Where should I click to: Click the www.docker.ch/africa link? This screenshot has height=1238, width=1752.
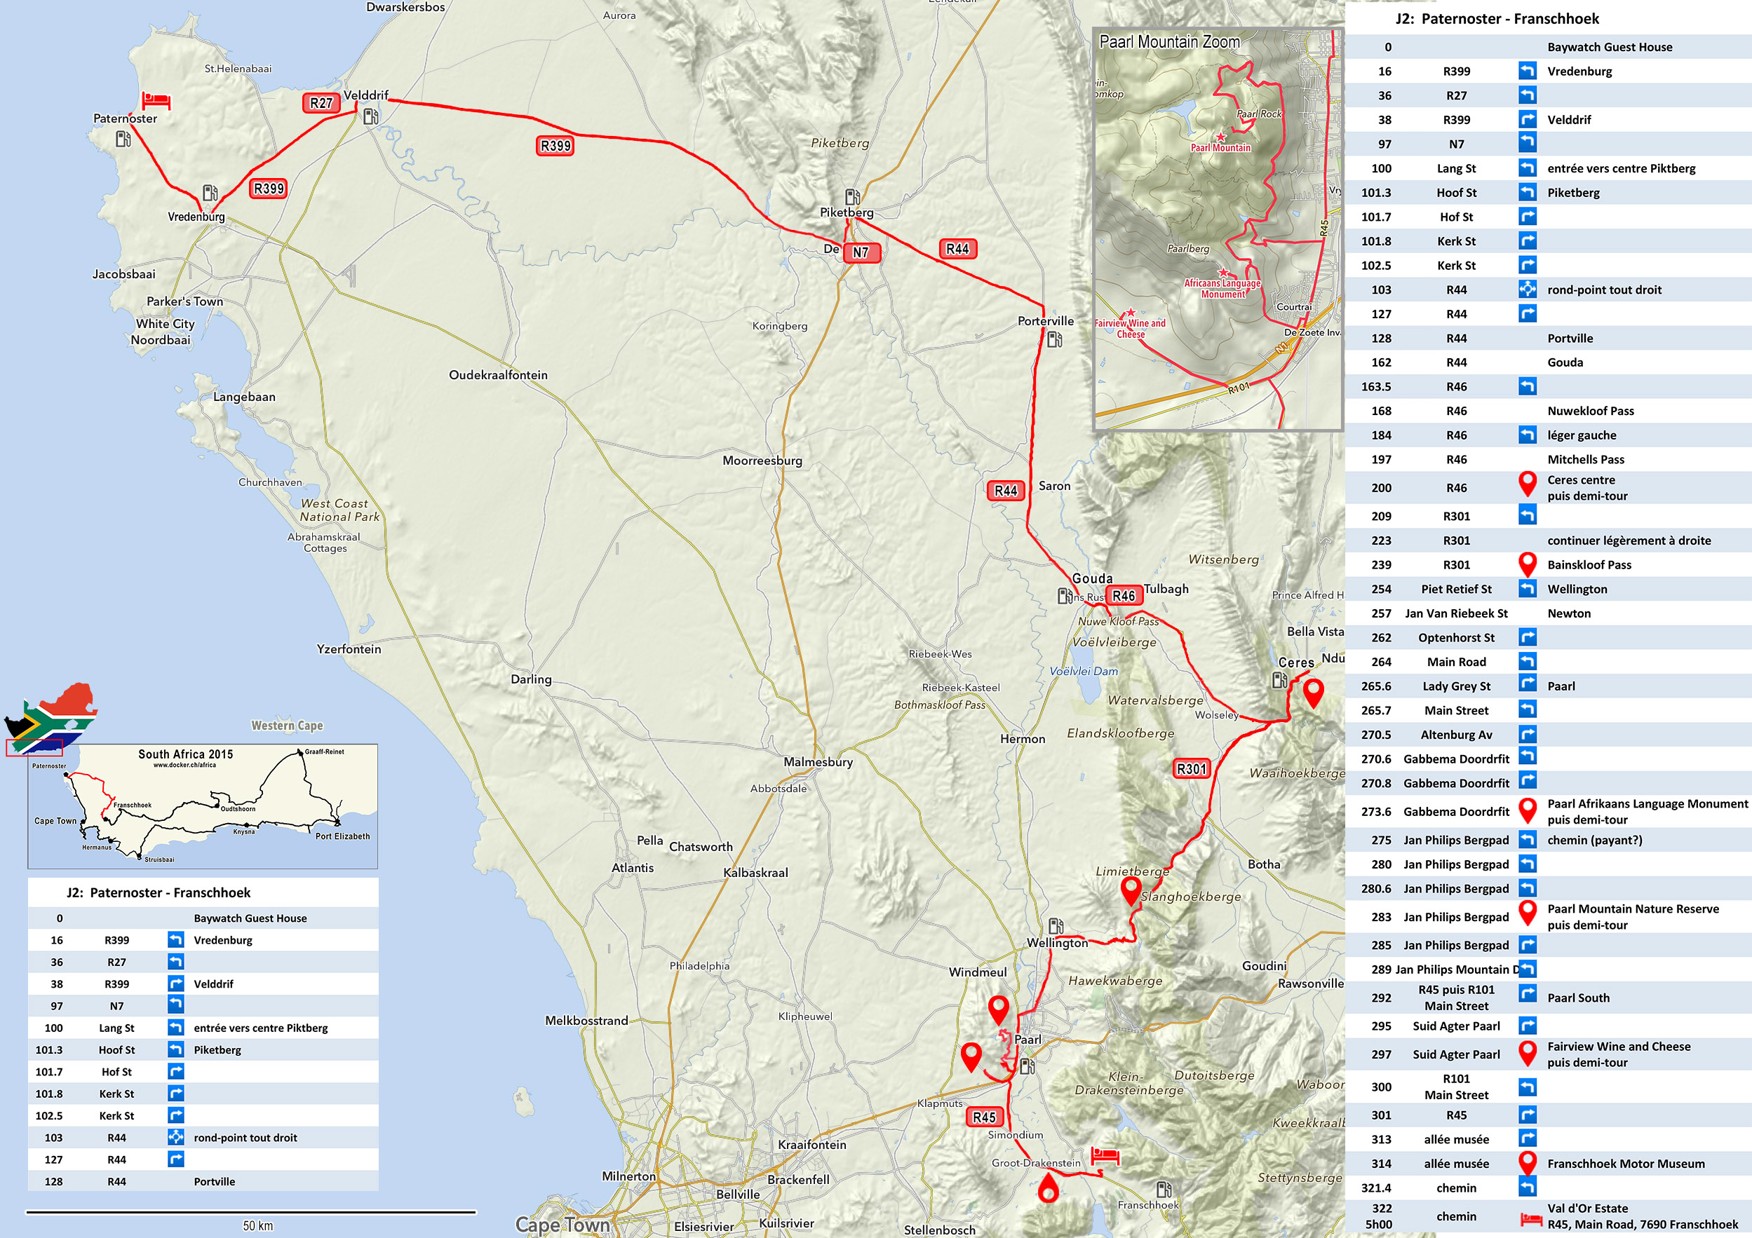[184, 765]
